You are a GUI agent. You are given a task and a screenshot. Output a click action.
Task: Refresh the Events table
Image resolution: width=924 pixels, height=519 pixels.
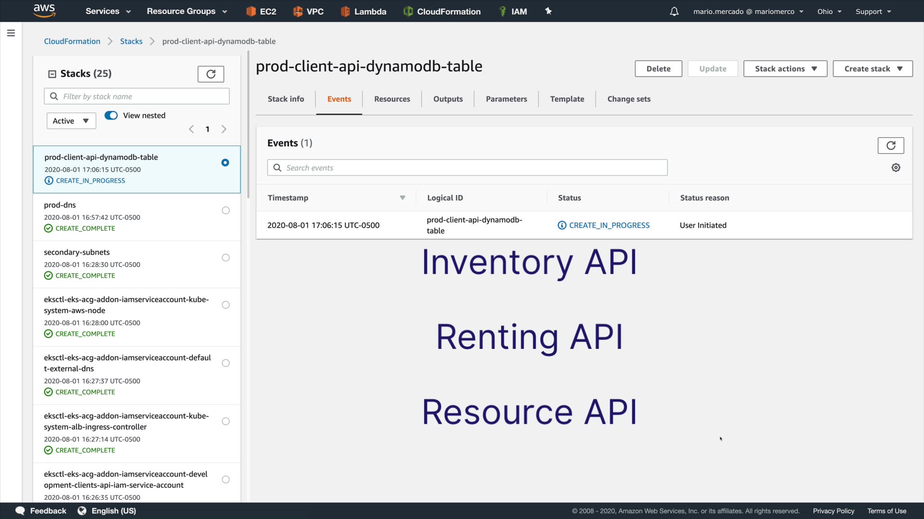[x=890, y=145]
